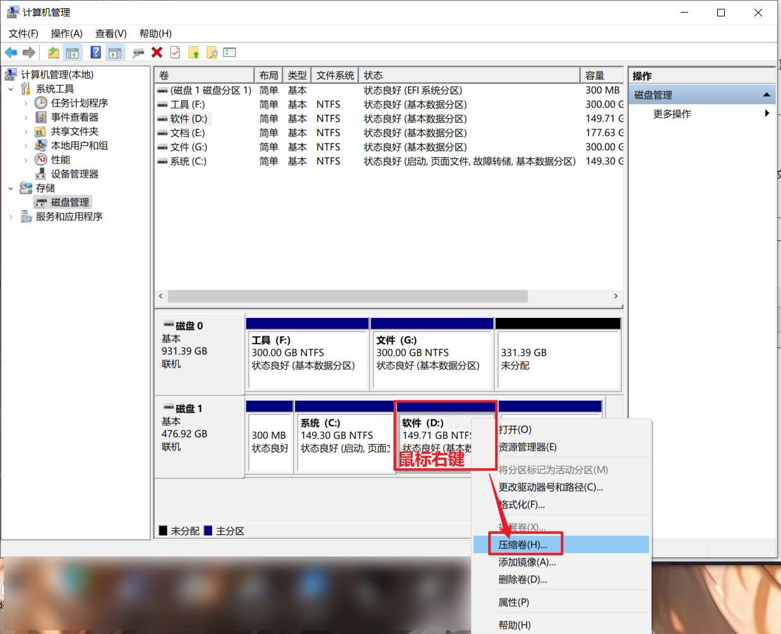The image size is (781, 634).
Task: Select the 331.39 GB unallocated partition block
Action: pyautogui.click(x=558, y=360)
